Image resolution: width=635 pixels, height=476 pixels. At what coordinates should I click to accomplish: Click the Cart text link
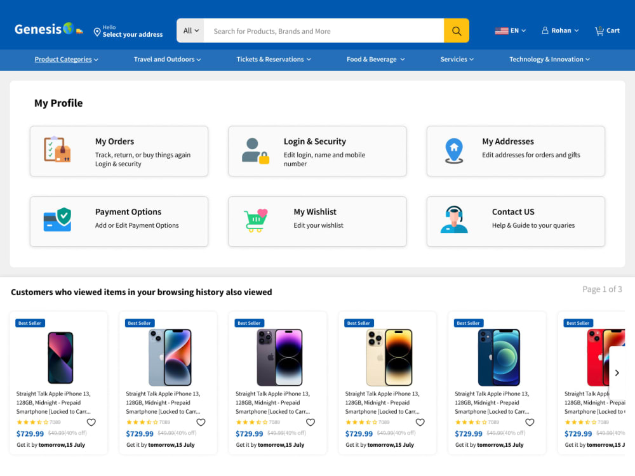(x=613, y=30)
